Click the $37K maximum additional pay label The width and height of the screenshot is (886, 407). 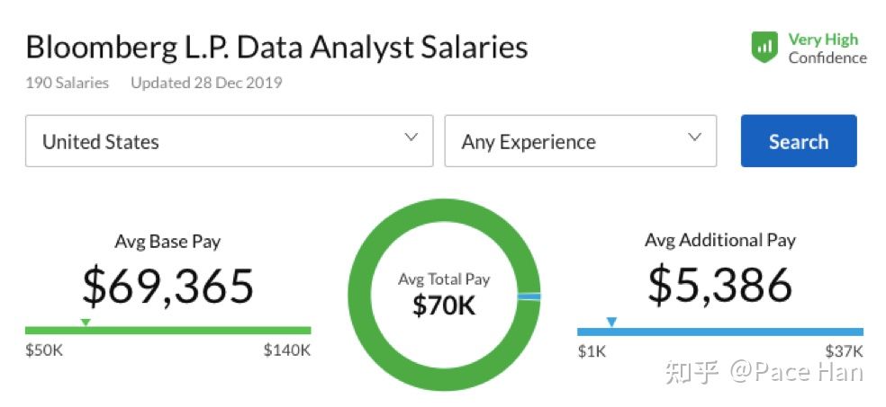(x=845, y=352)
